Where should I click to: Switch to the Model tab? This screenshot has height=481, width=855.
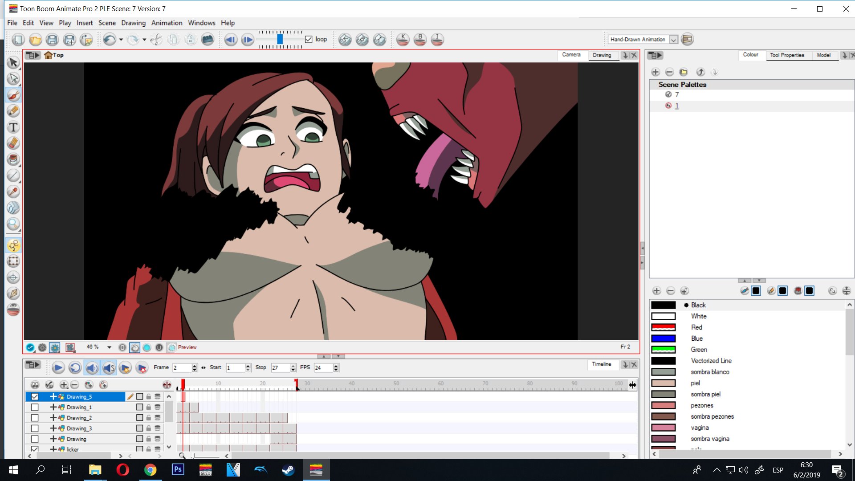pos(823,55)
